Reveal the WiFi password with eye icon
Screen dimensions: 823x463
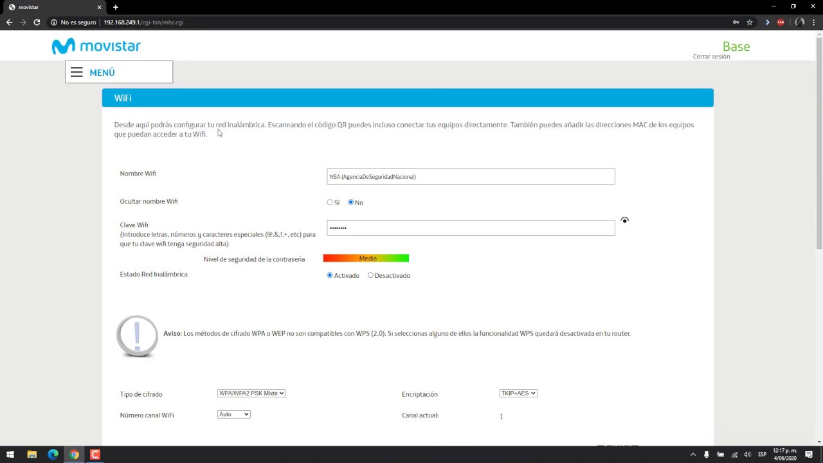point(625,221)
